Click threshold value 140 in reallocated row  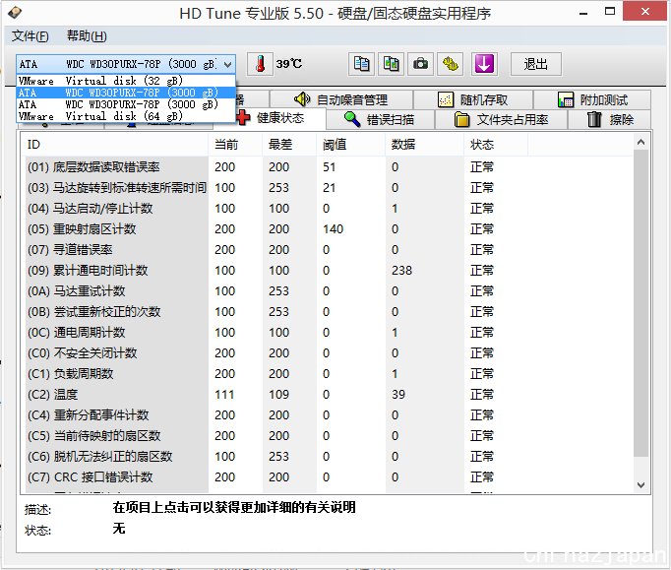click(x=333, y=229)
